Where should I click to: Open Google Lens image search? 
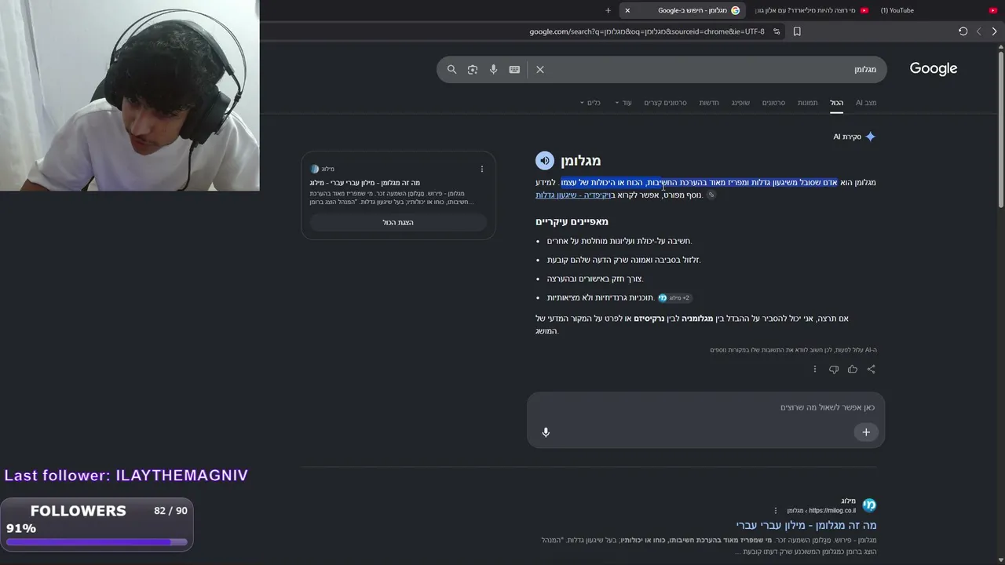pyautogui.click(x=473, y=69)
